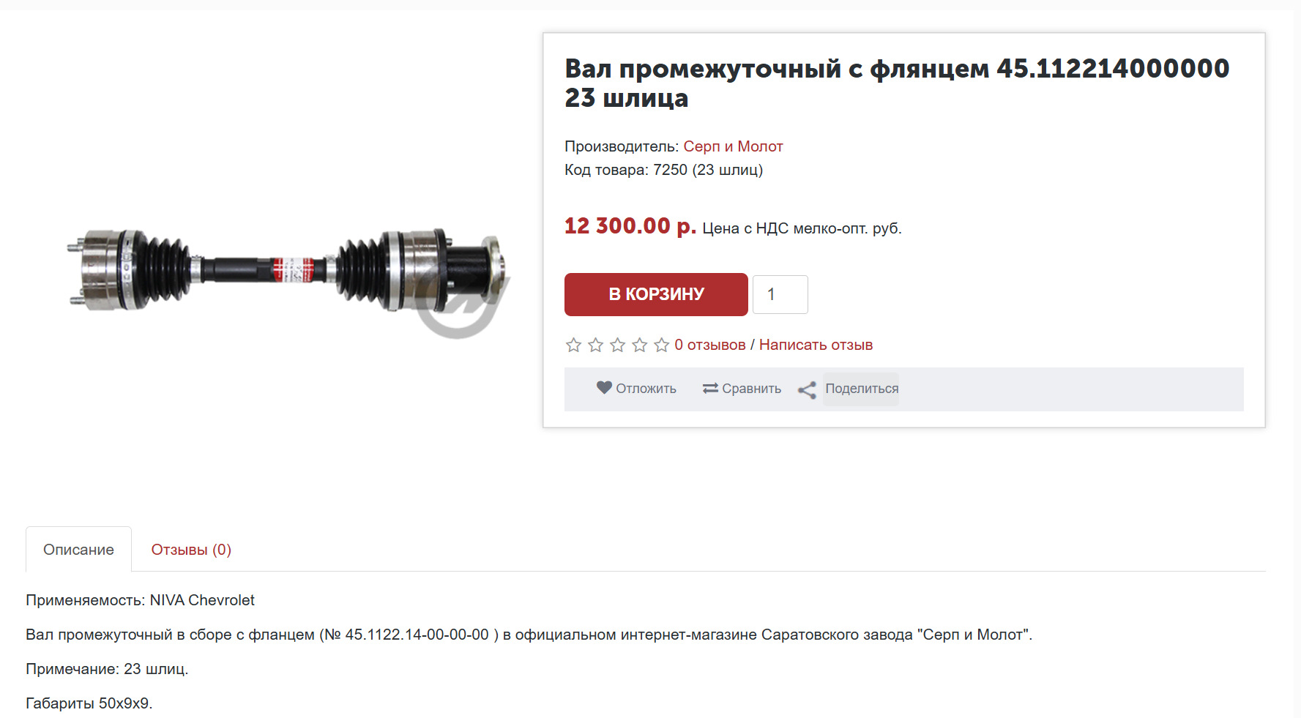
Task: Click the product title heading
Action: [x=897, y=83]
